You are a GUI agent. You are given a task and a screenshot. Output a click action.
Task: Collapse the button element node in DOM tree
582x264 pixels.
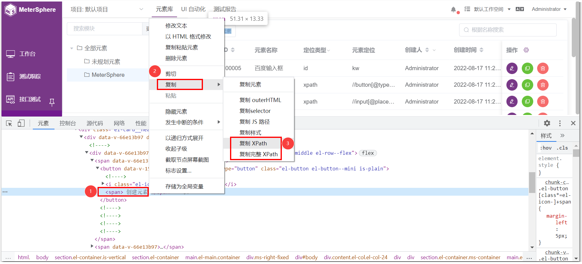[x=98, y=168]
